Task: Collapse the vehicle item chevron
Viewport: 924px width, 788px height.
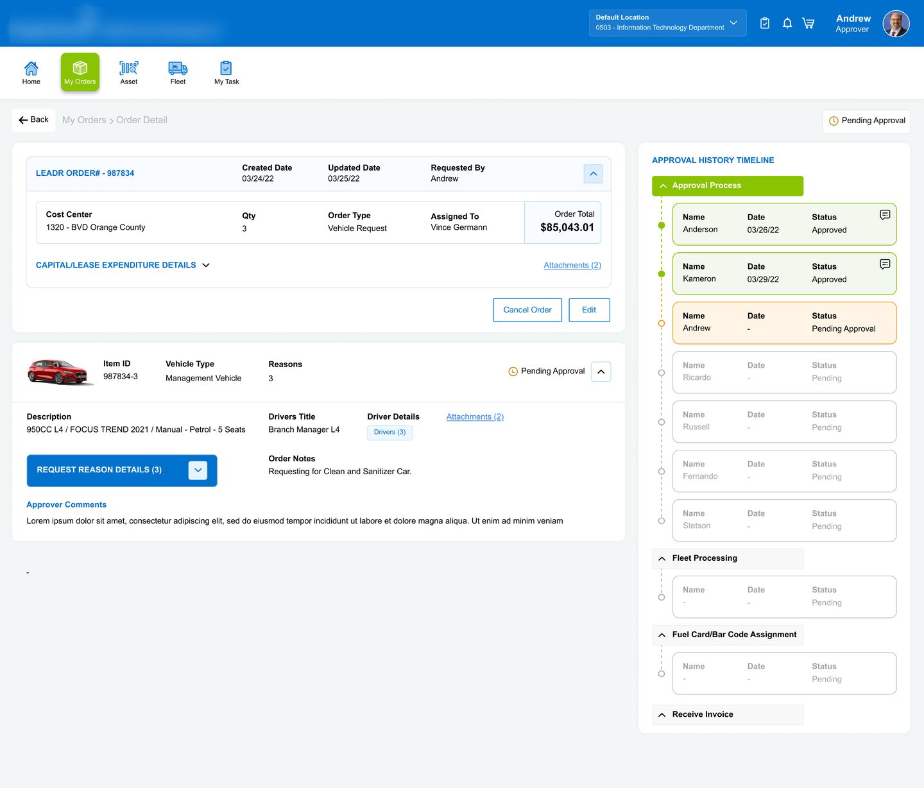Action: tap(601, 372)
